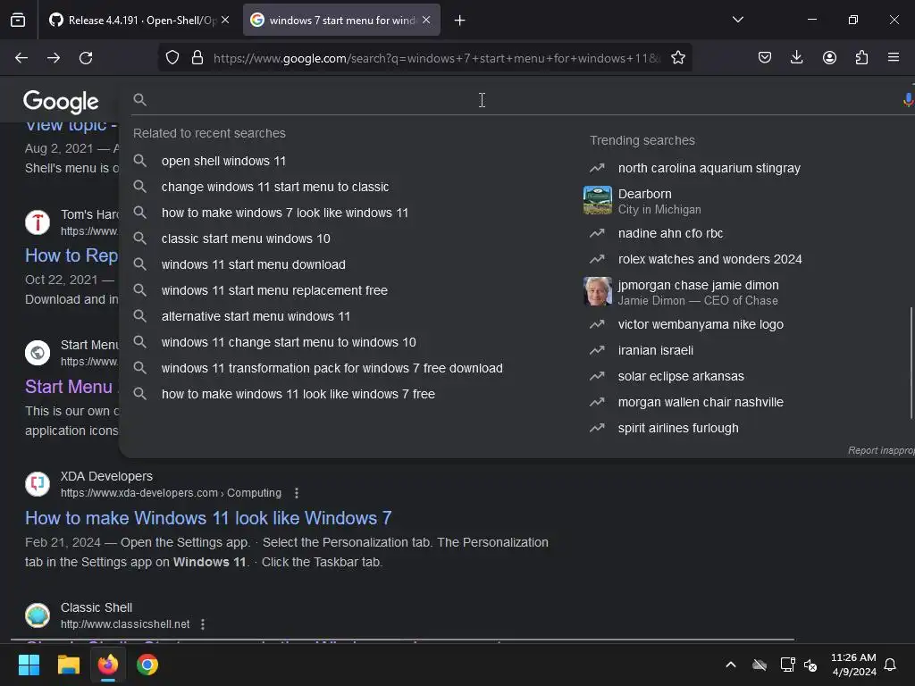Expand the list all tabs chevron
The image size is (915, 686).
click(737, 20)
